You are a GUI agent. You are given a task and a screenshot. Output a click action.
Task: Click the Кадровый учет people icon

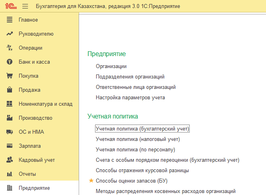pyautogui.click(x=10, y=160)
